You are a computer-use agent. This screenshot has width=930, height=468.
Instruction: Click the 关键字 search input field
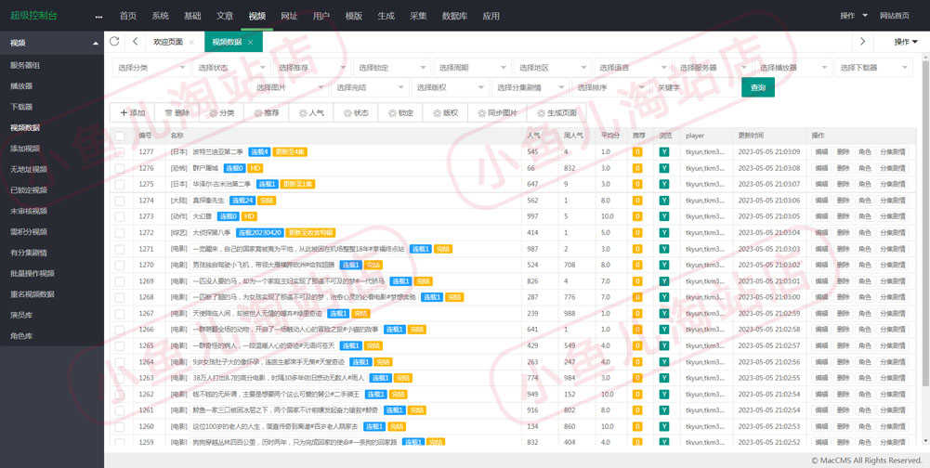tap(695, 87)
